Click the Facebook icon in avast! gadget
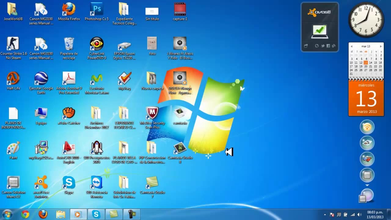The width and height of the screenshot is (391, 220). click(328, 46)
